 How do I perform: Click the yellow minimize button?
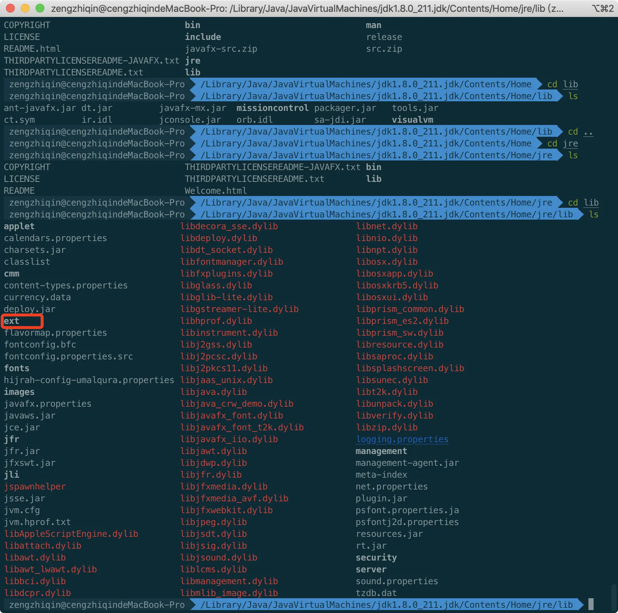click(25, 8)
